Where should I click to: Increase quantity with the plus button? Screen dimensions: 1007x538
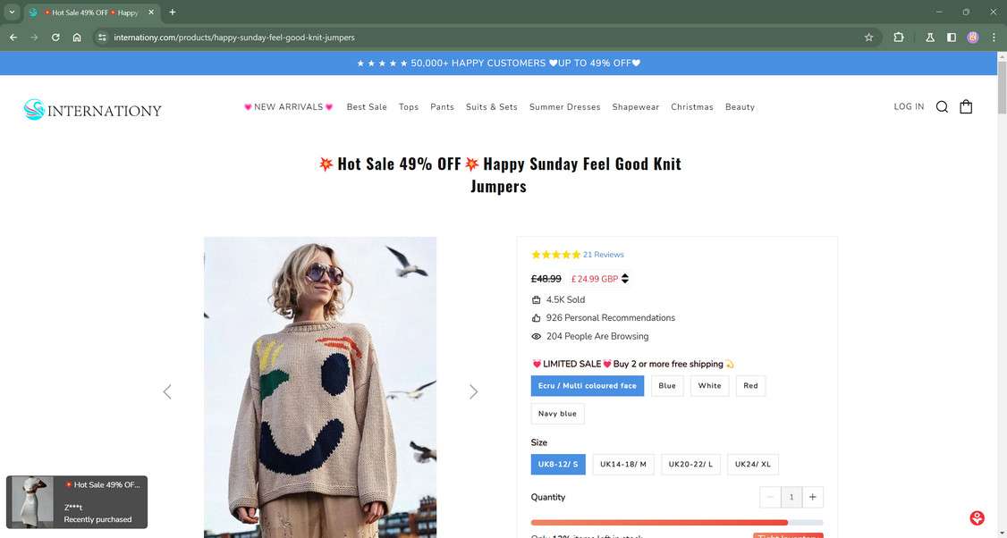pos(812,497)
